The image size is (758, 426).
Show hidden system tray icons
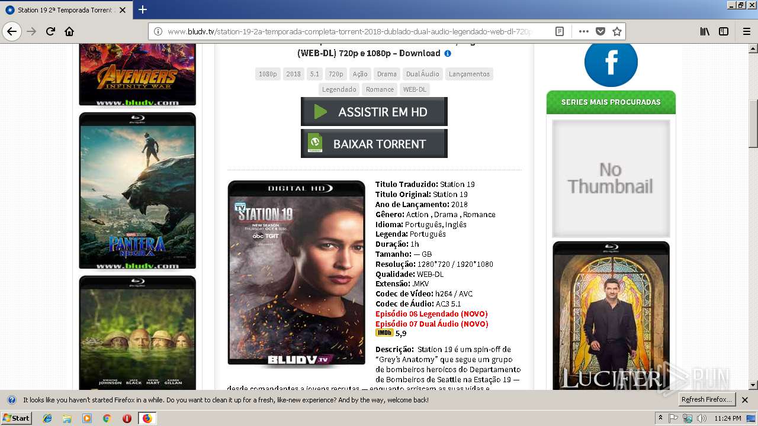tap(660, 418)
